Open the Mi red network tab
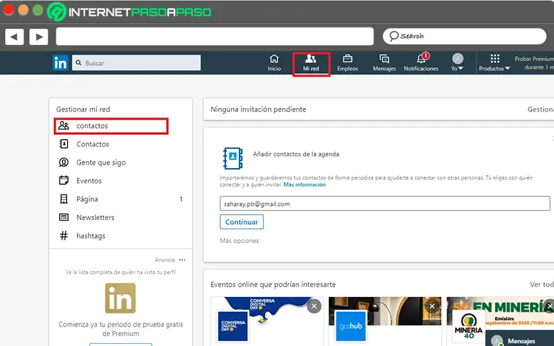The width and height of the screenshot is (554, 346). 311,64
